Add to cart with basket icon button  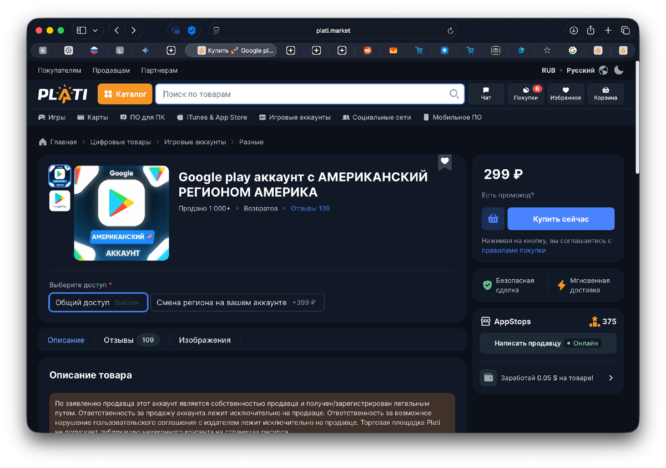pos(493,219)
